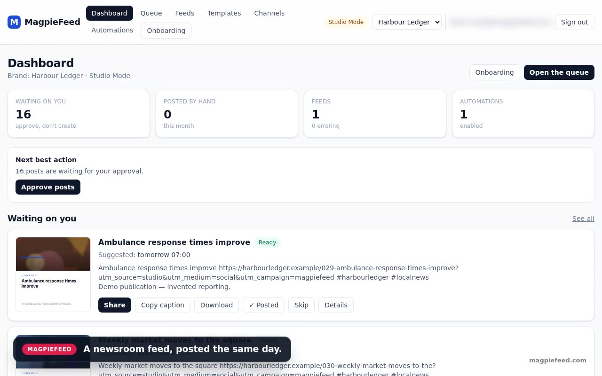Navigate to the Channels tab
The image size is (602, 376).
click(269, 13)
